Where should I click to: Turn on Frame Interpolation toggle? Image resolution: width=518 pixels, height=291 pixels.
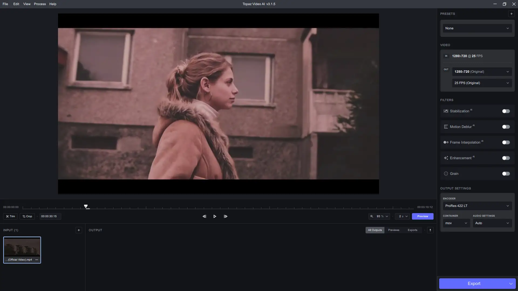[506, 143]
